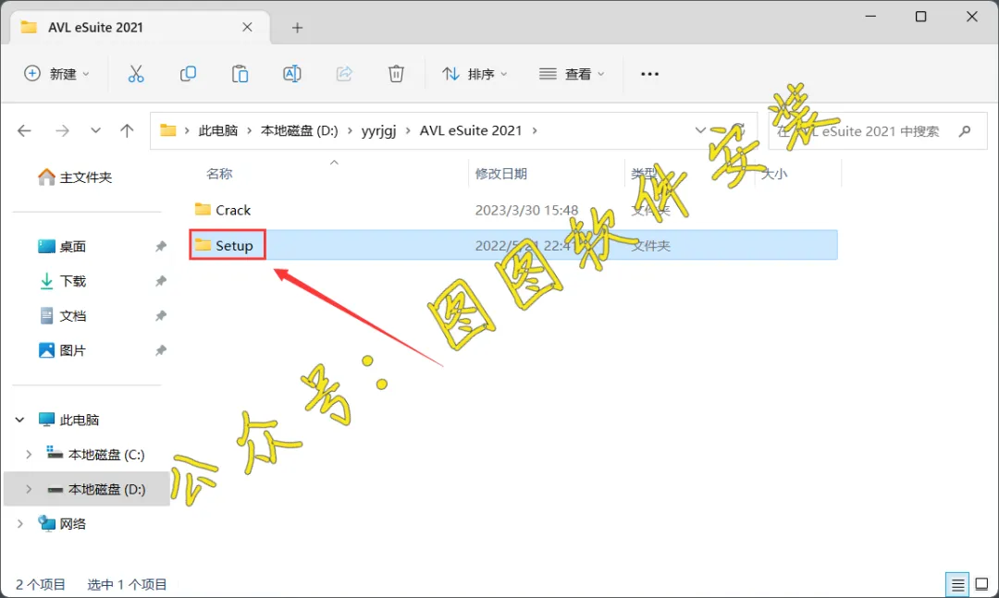This screenshot has height=598, width=999.
Task: Open the See more ellipsis menu
Action: (650, 74)
